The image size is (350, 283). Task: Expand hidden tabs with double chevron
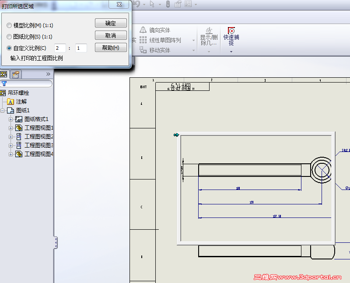(48, 74)
